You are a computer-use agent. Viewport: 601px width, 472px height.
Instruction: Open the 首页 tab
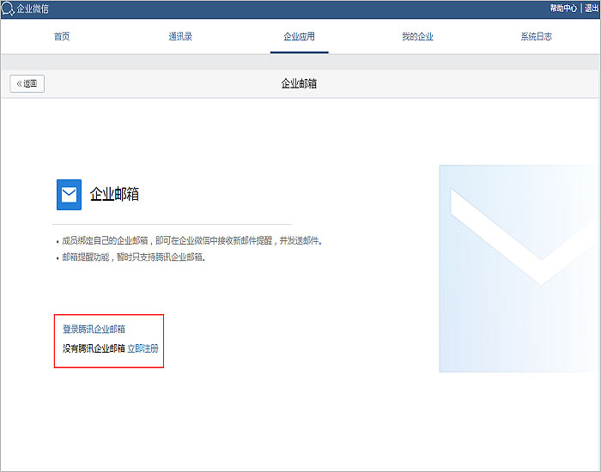tap(62, 37)
